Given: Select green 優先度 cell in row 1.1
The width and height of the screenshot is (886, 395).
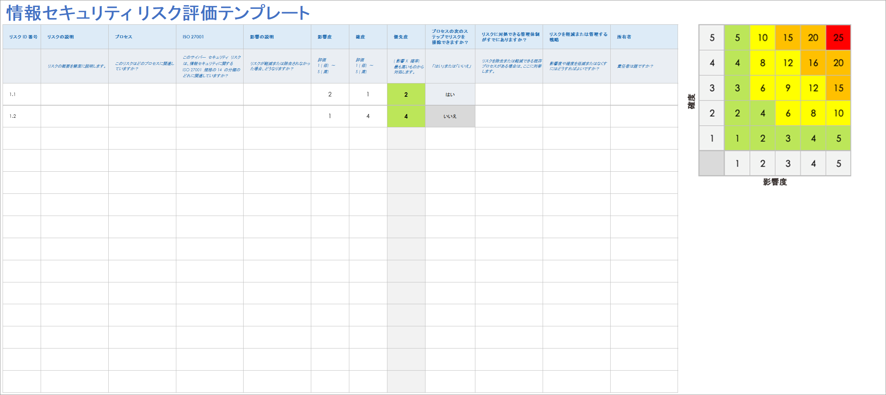Looking at the screenshot, I should point(406,94).
